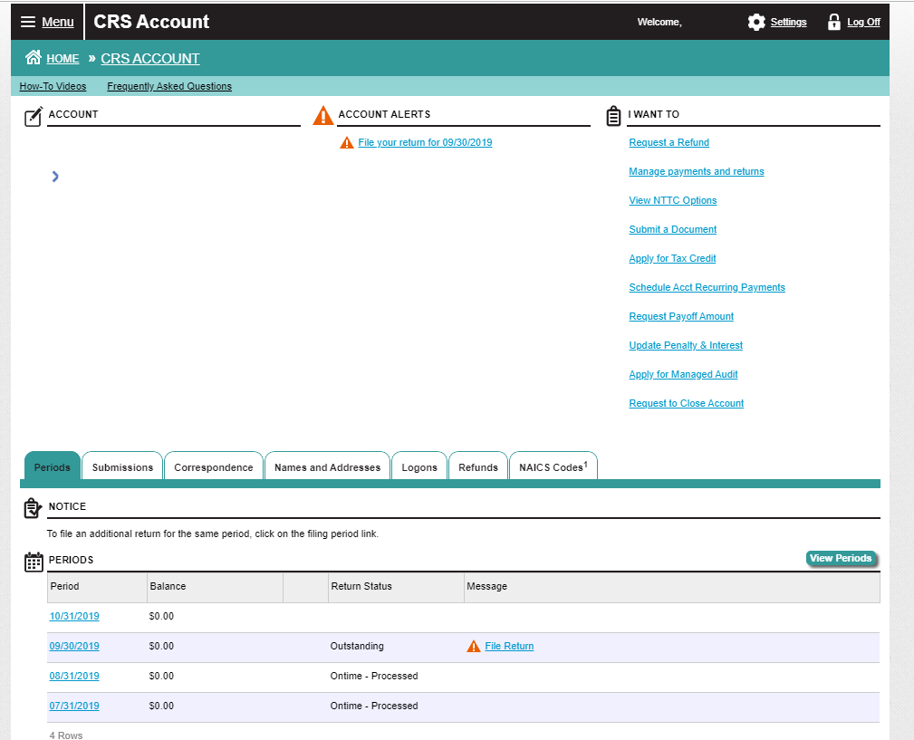Click the Account Alerts warning triangle
914x740 pixels.
click(322, 115)
